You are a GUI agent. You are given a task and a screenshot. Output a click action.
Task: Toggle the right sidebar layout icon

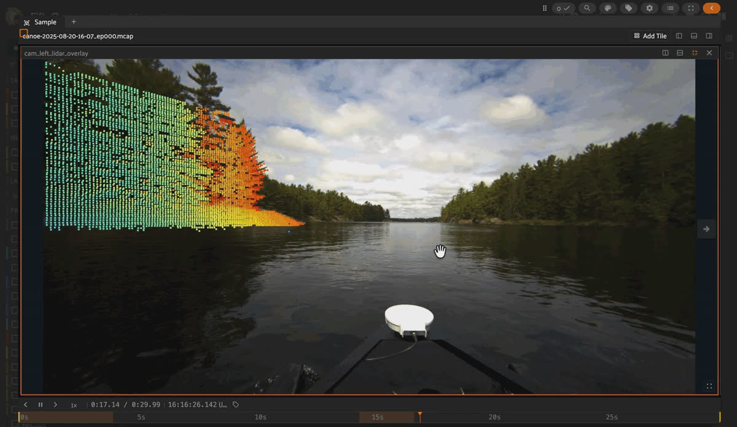[x=709, y=36]
